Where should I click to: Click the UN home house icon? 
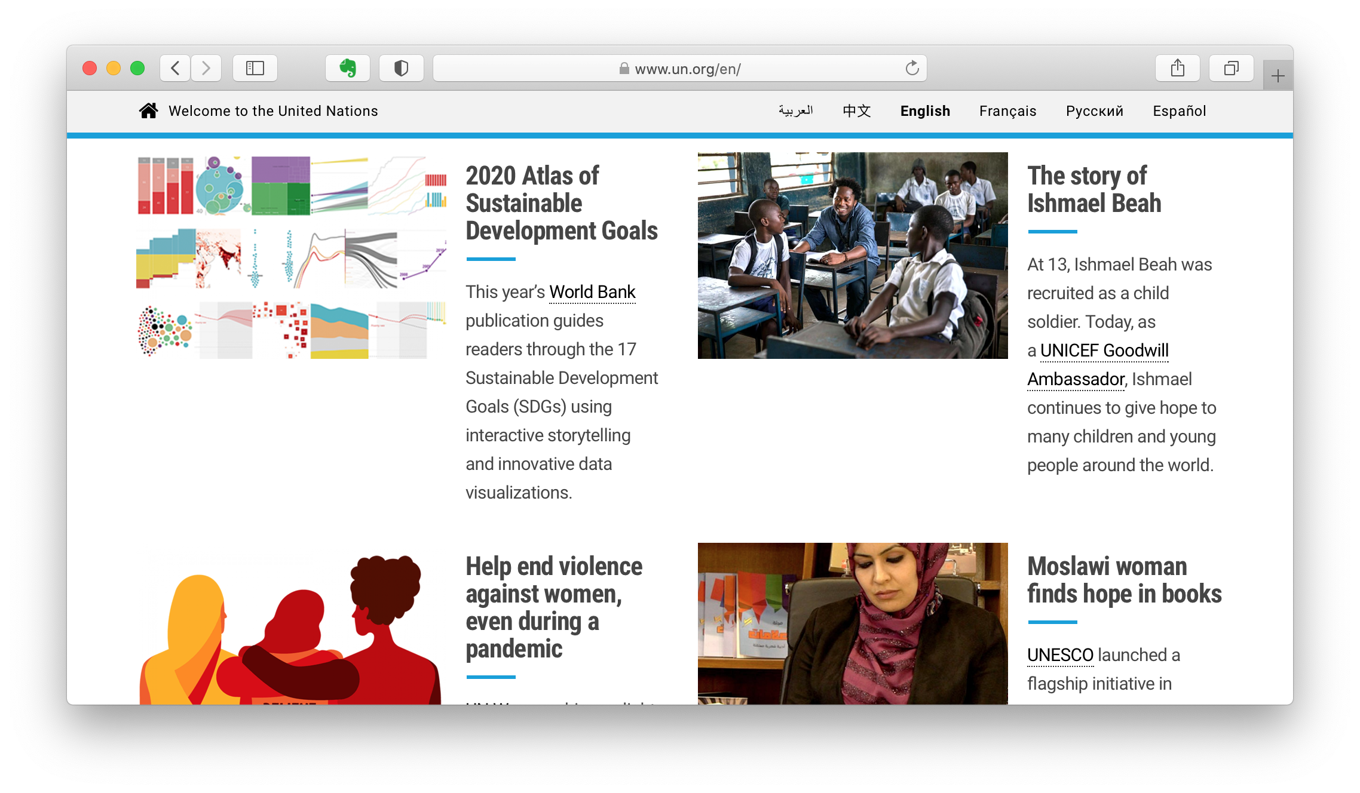point(149,110)
